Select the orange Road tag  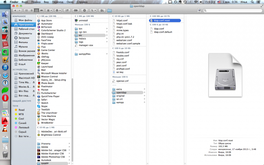21,110
